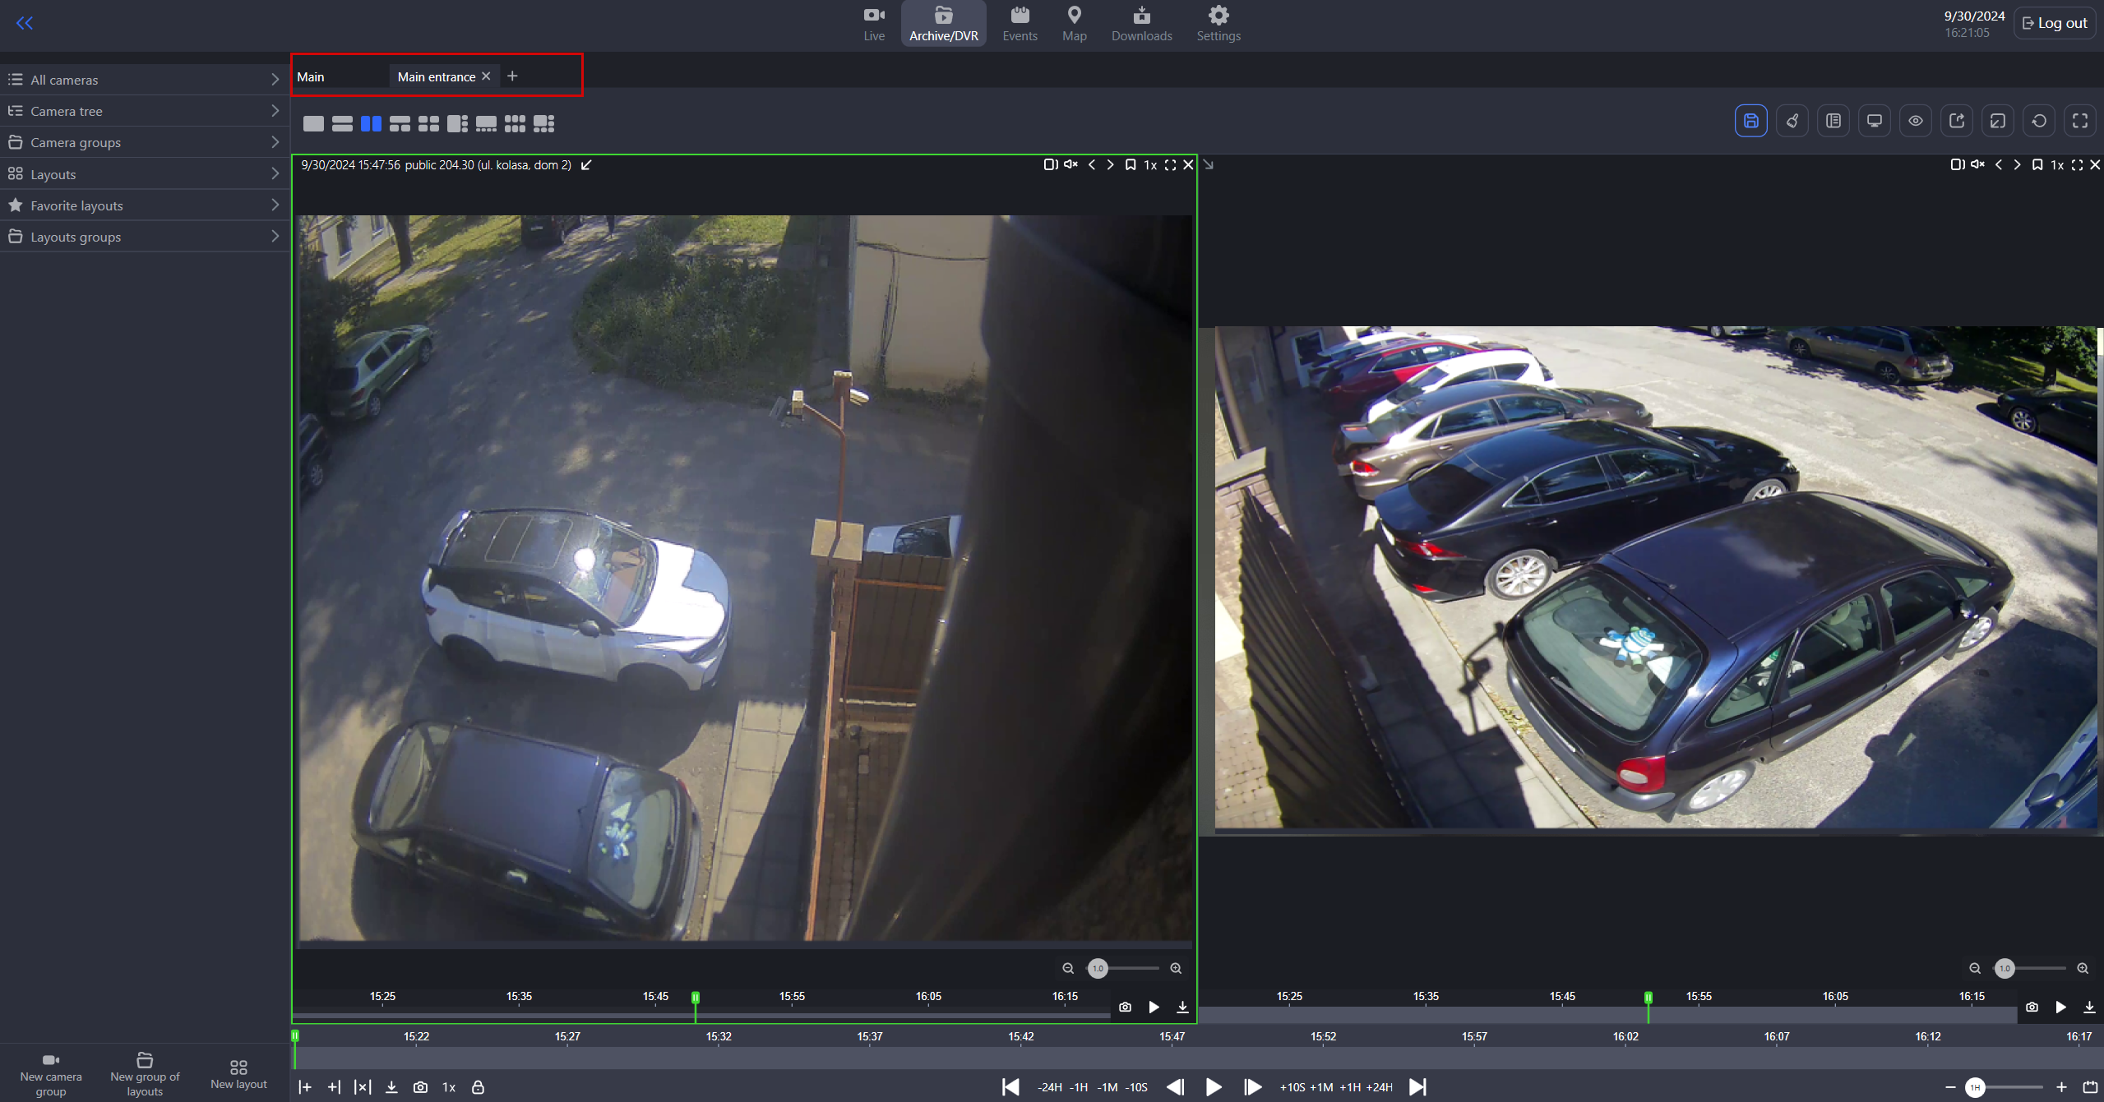Add bookmark on left camera view
This screenshot has width=2104, height=1102.
tap(1131, 165)
